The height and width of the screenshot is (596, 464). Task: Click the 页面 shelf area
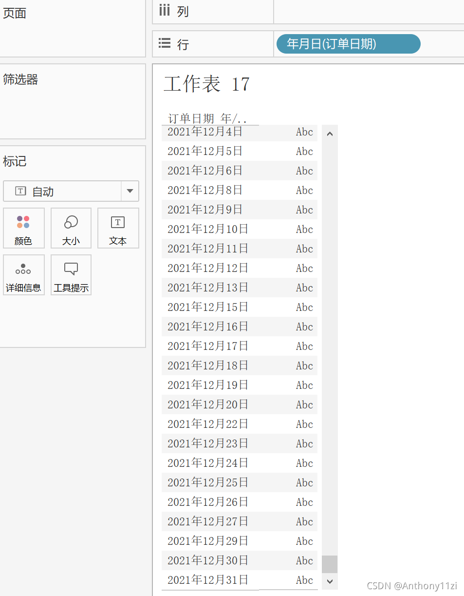point(15,13)
